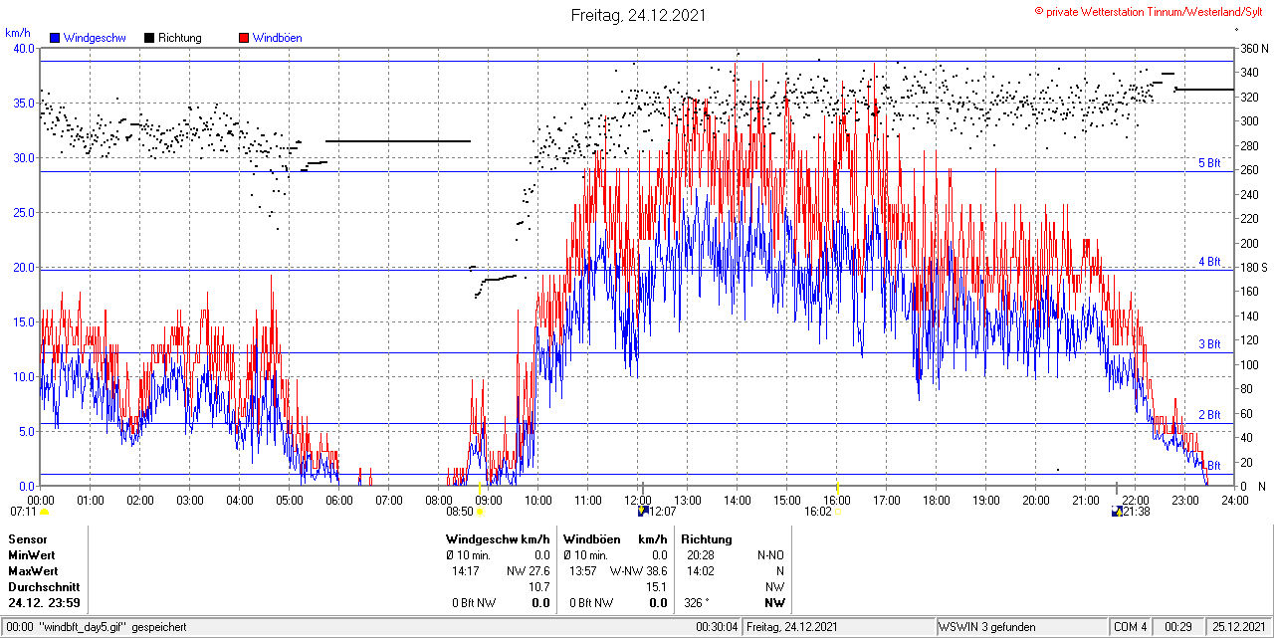Click the average wind speed '10.7'
Screen dimensions: 1274x638
(541, 587)
